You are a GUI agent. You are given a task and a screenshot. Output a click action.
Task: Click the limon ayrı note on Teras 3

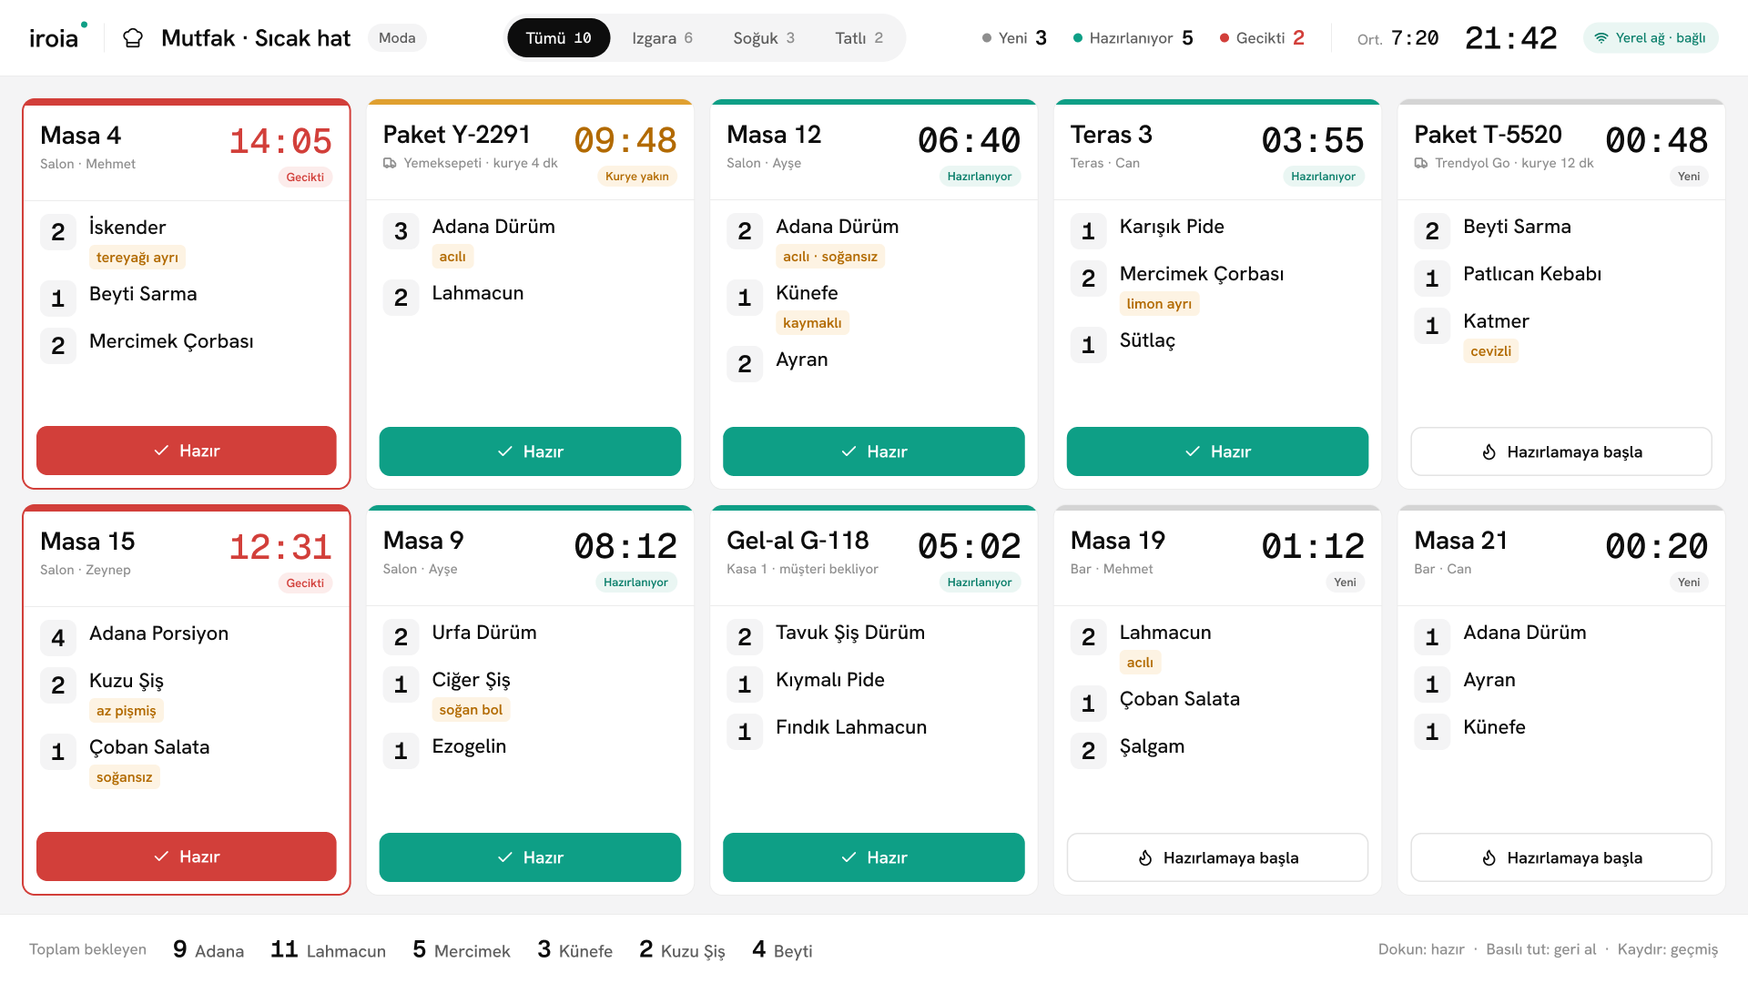point(1159,304)
